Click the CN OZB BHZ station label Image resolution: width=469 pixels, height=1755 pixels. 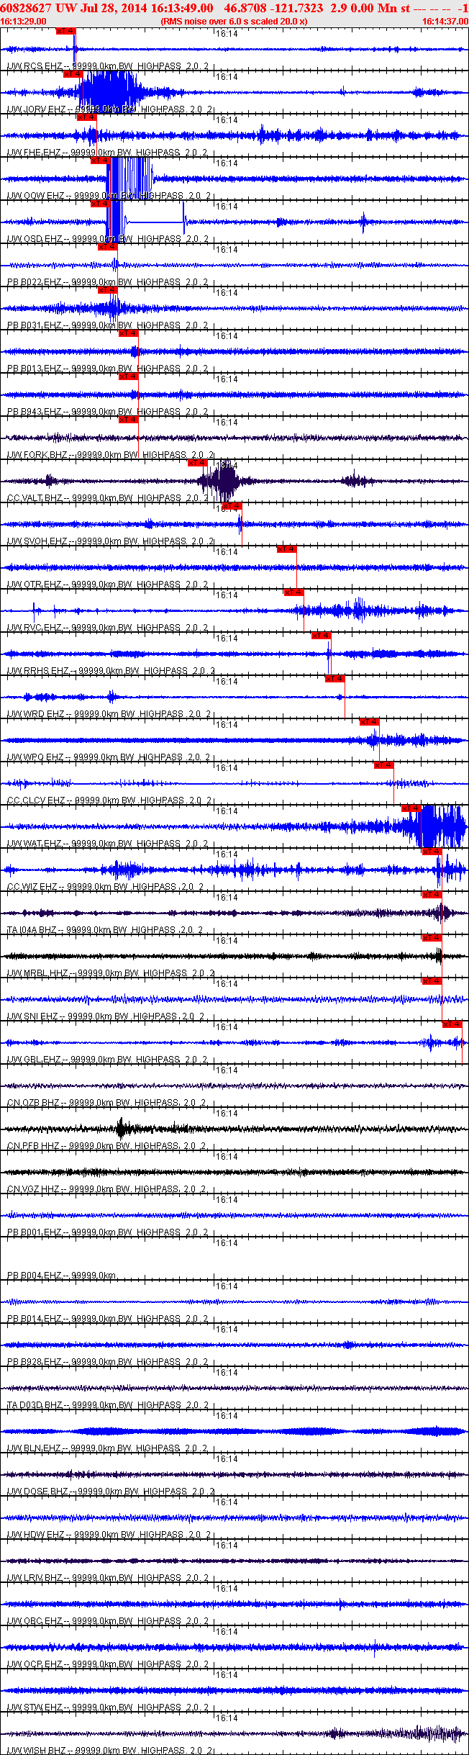coord(107,1103)
